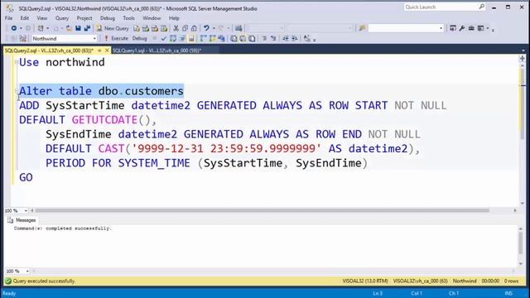The height and width of the screenshot is (298, 530).
Task: Collapse the Use northwind code region
Action: (x=17, y=62)
